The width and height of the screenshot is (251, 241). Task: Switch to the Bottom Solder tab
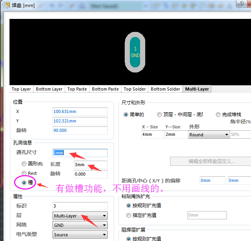[x=165, y=89]
